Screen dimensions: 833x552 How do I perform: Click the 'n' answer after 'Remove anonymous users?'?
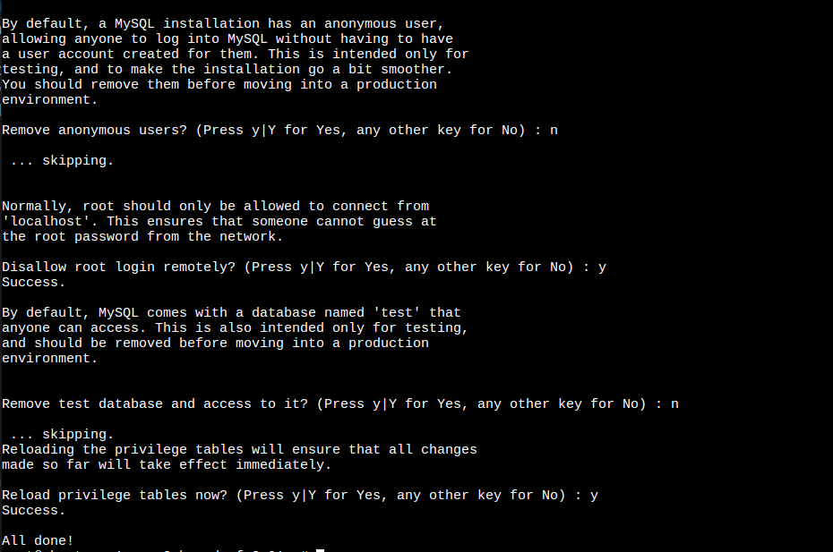pos(554,130)
